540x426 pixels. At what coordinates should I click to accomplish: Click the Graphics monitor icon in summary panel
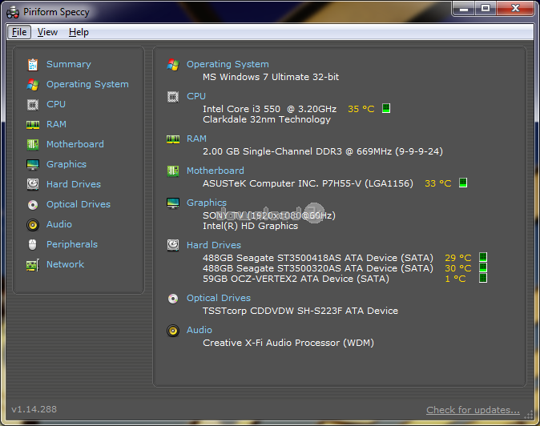173,203
